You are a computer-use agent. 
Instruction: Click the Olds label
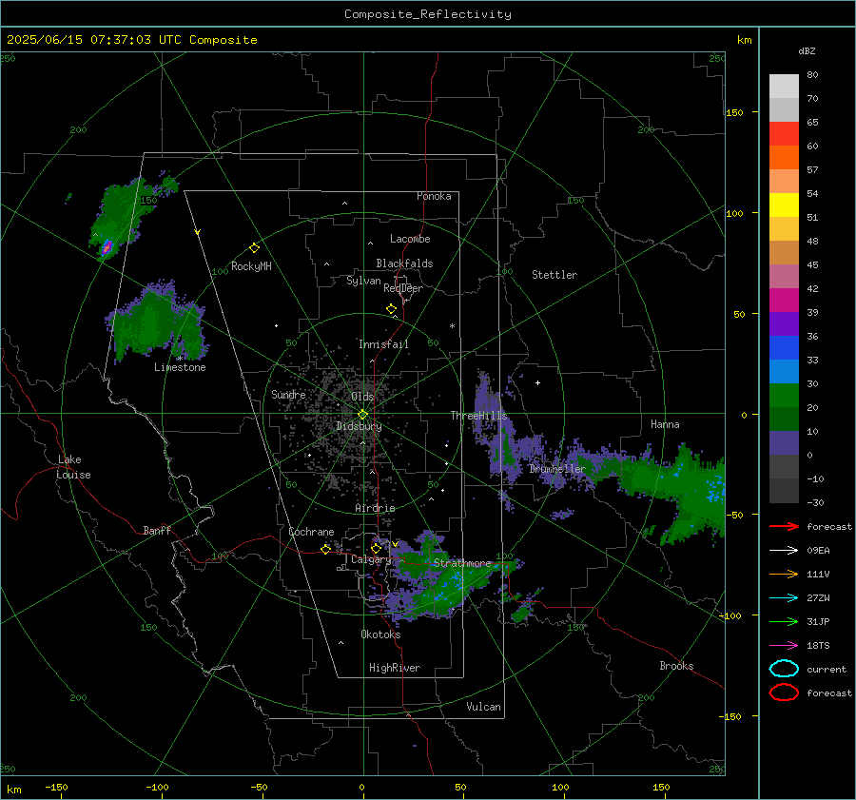coord(362,397)
